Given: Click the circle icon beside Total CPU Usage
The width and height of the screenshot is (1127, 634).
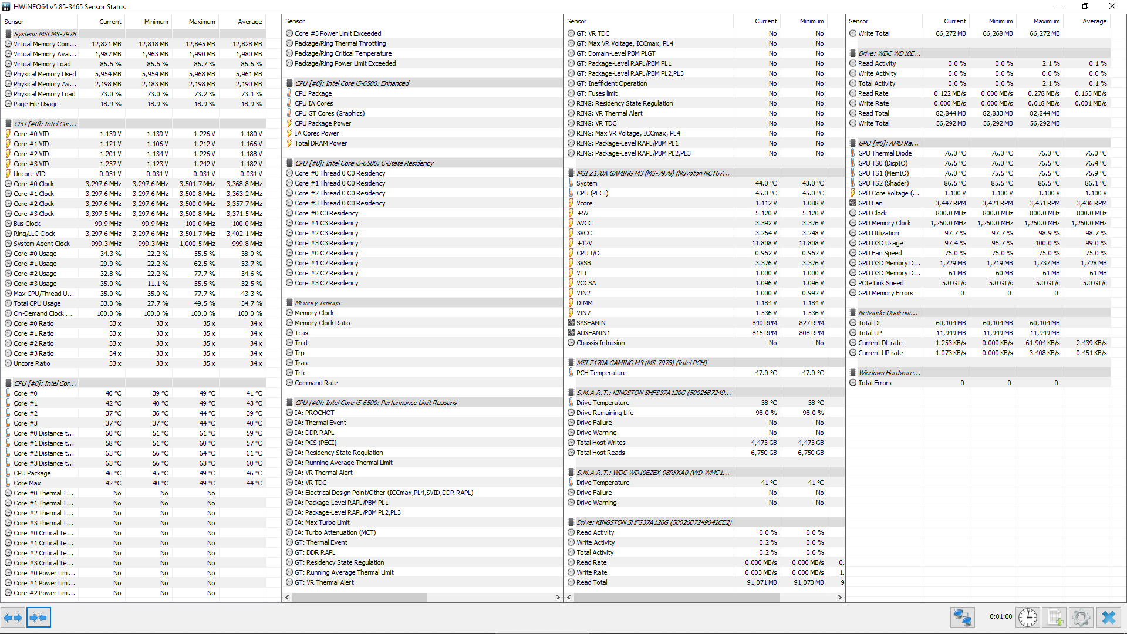Looking at the screenshot, I should tap(8, 303).
